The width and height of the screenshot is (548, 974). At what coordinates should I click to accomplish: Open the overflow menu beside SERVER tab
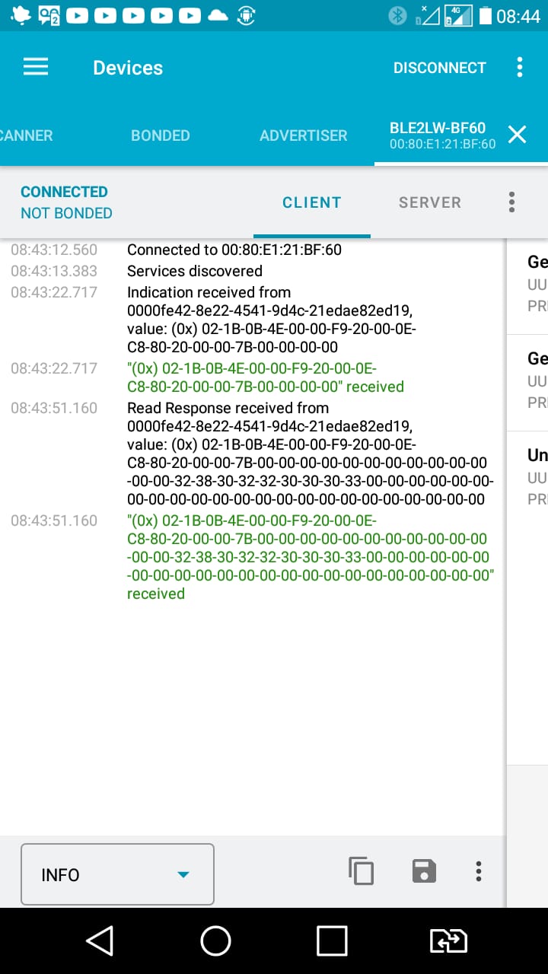[x=511, y=202]
